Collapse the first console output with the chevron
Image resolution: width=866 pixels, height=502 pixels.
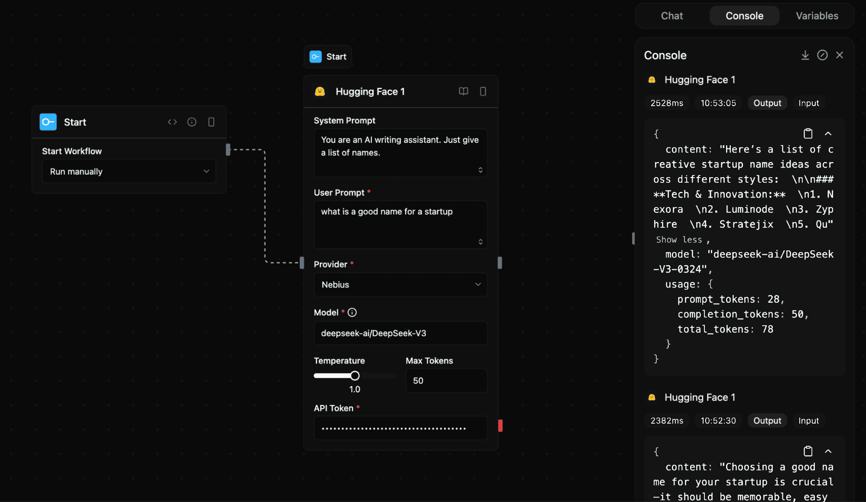coord(829,133)
